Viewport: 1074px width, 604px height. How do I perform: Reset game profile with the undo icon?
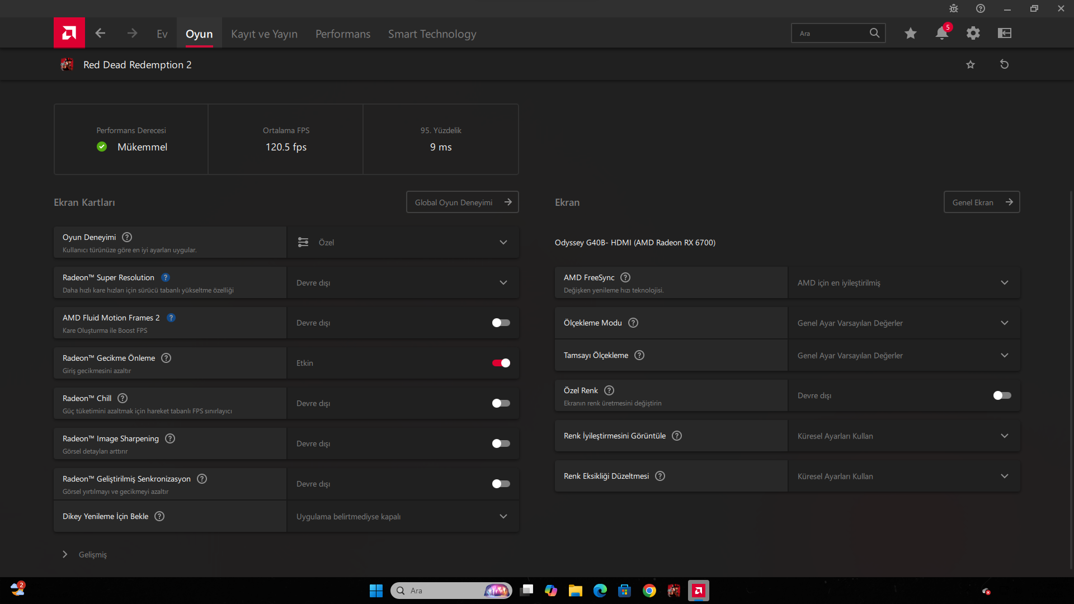pos(1004,64)
